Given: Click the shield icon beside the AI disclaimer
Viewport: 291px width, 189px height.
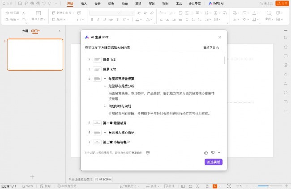Looking at the screenshot, I should 148,153.
